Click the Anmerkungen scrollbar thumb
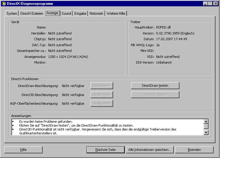The width and height of the screenshot is (240, 180). tap(206, 126)
